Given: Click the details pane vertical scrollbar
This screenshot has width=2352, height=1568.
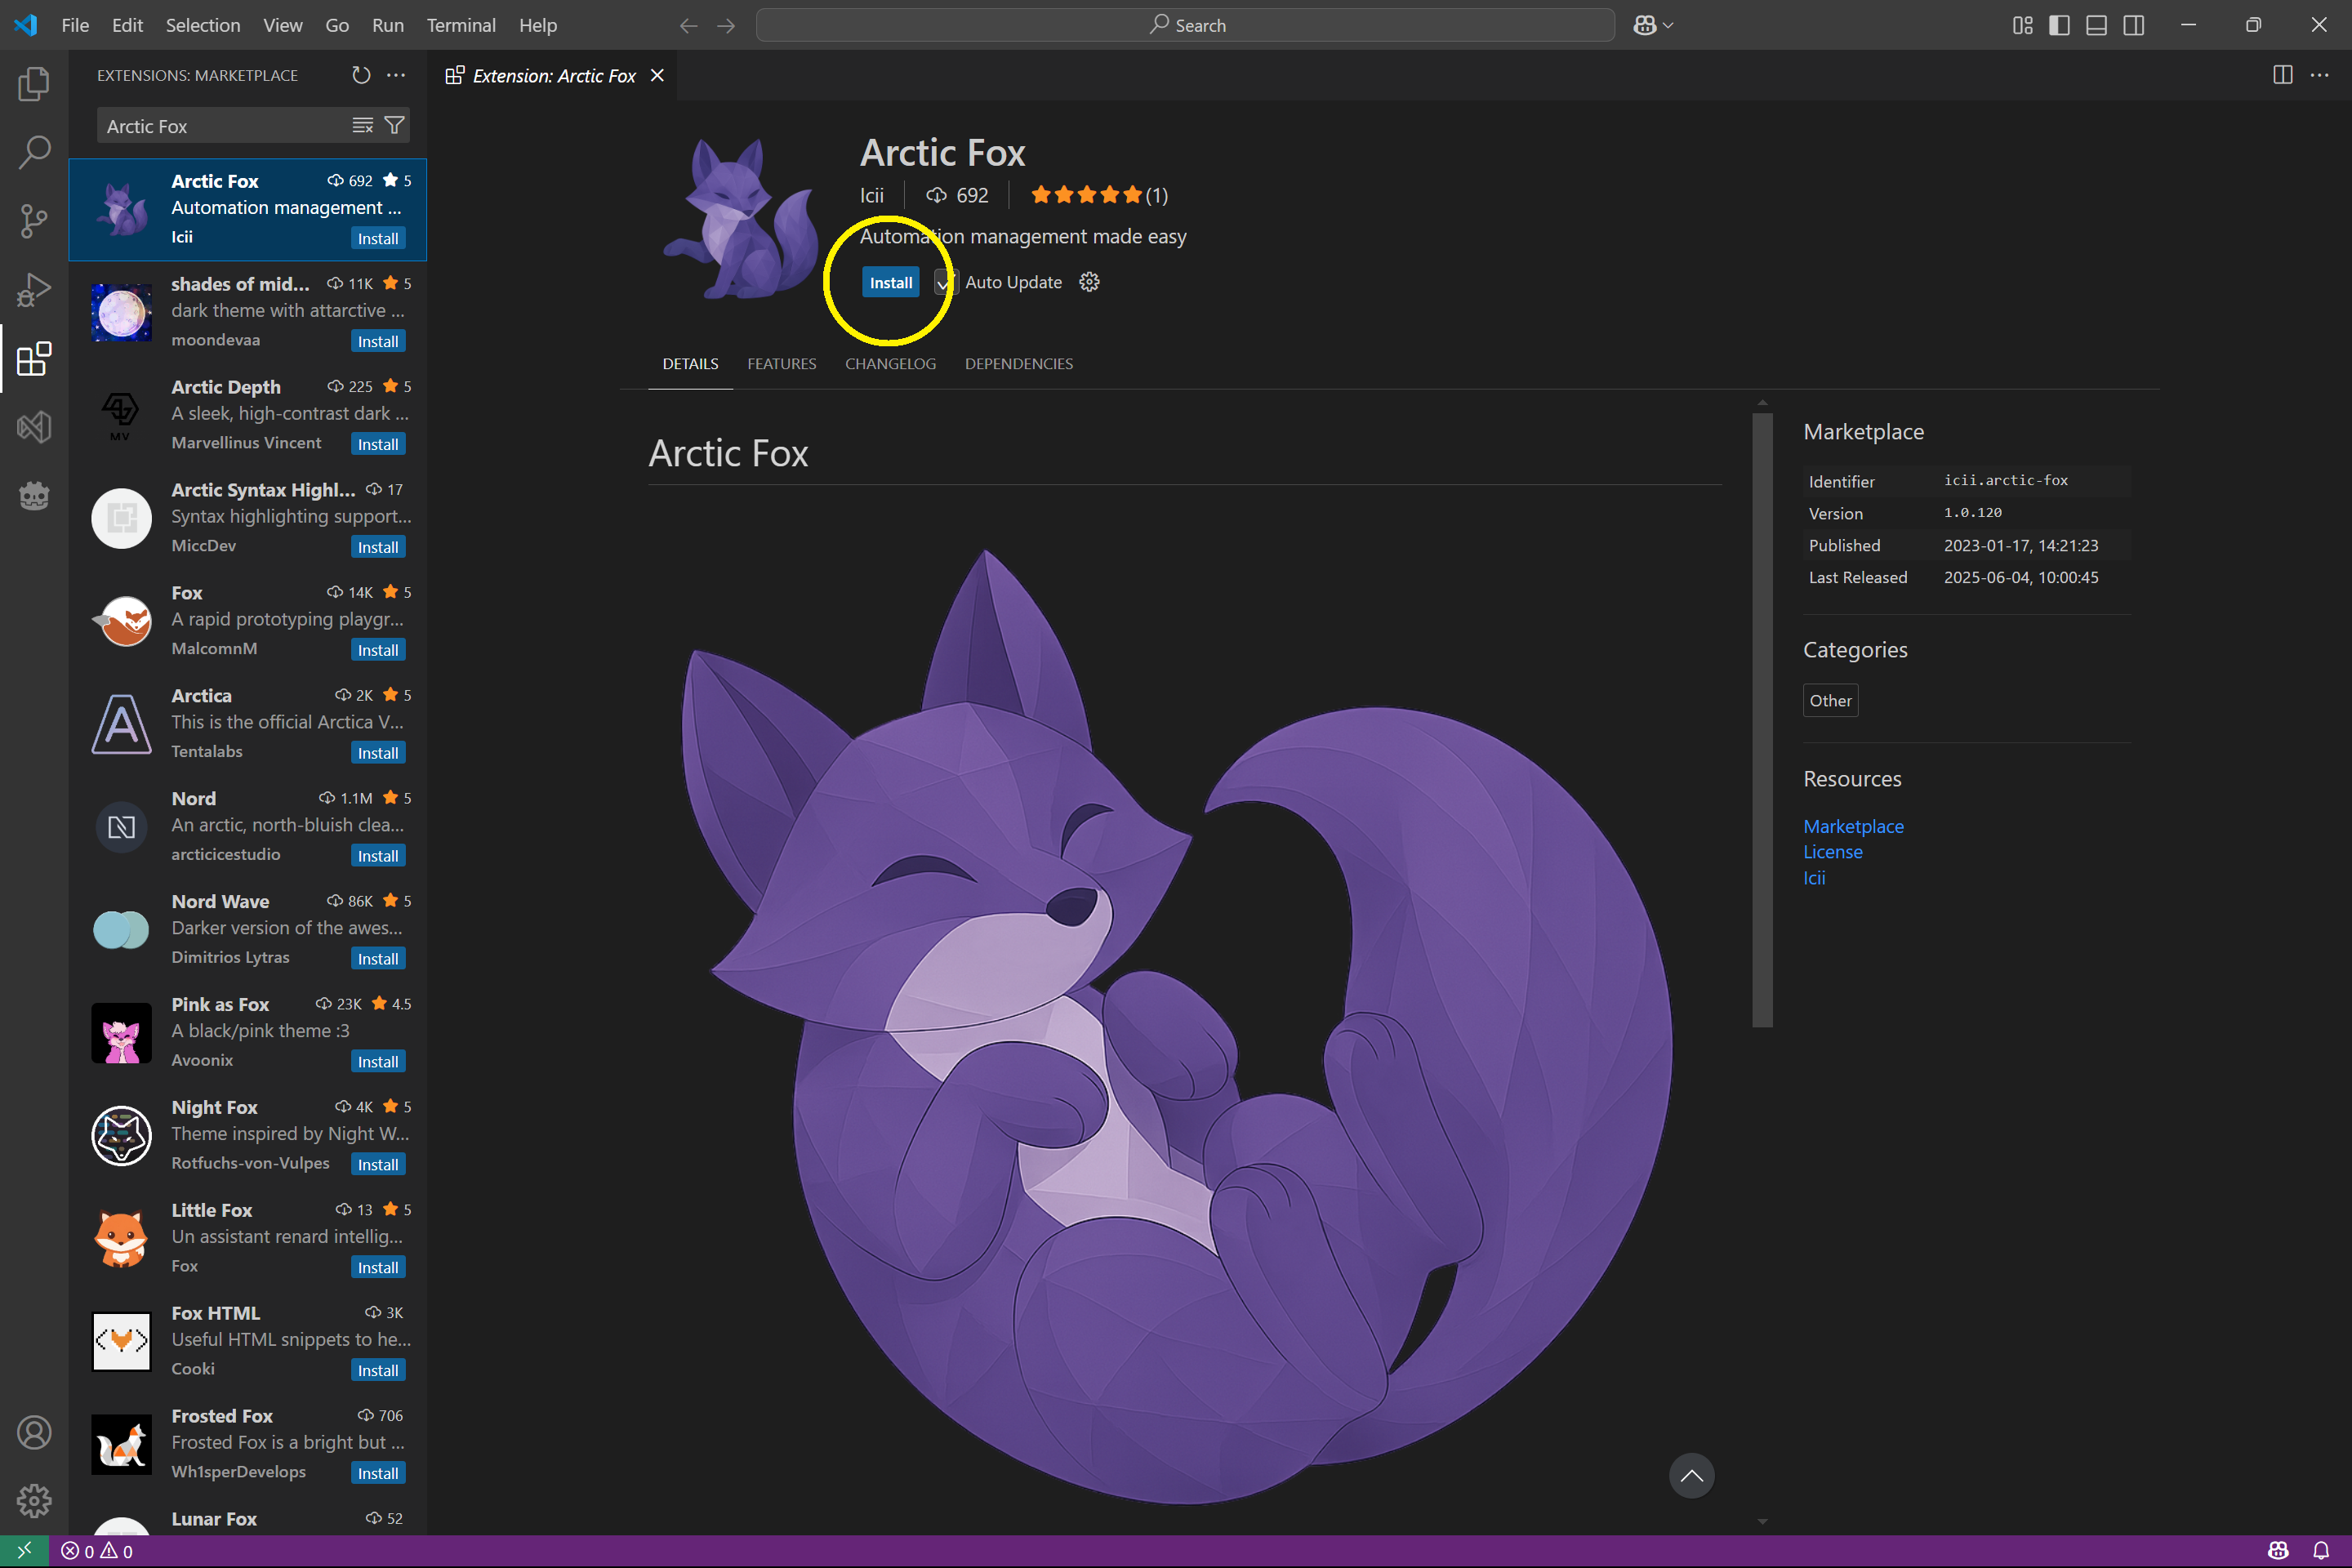Looking at the screenshot, I should 1762,720.
